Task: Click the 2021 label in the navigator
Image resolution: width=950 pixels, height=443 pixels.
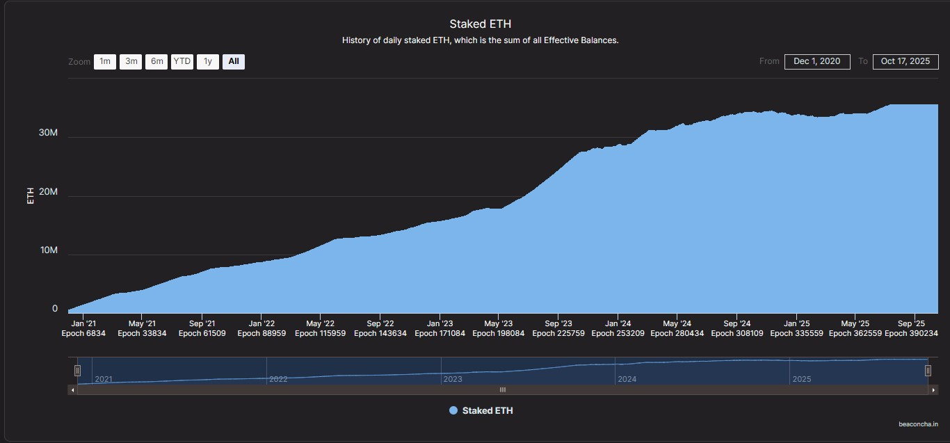Action: pos(104,379)
